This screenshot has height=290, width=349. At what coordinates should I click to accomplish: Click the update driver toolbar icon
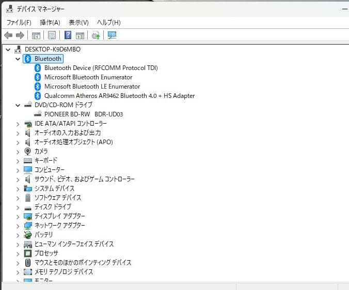(x=96, y=35)
